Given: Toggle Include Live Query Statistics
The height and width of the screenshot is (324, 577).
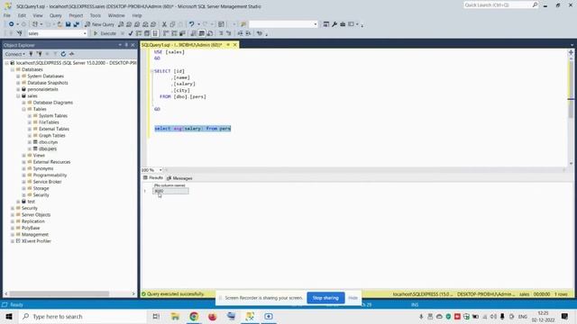Looking at the screenshot, I should 174,33.
